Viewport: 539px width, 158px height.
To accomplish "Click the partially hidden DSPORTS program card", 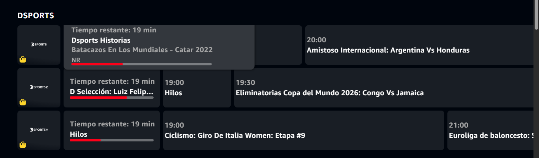I will coord(278,45).
